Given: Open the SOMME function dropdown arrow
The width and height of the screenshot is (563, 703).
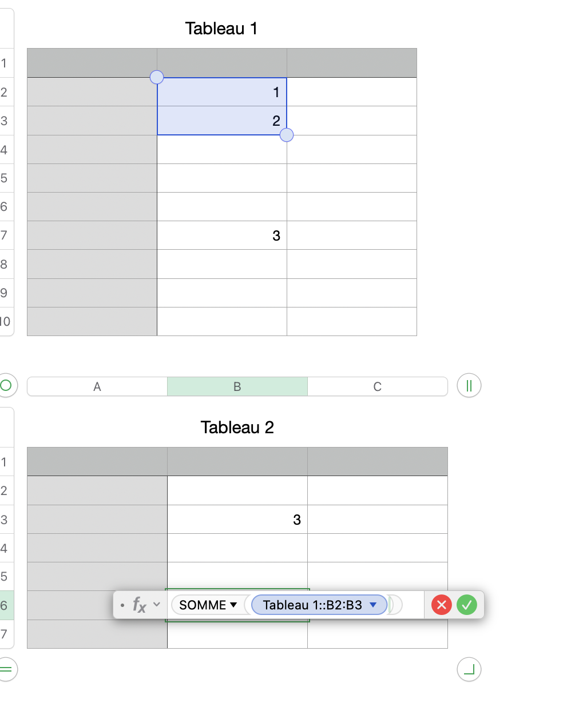Looking at the screenshot, I should pyautogui.click(x=233, y=605).
